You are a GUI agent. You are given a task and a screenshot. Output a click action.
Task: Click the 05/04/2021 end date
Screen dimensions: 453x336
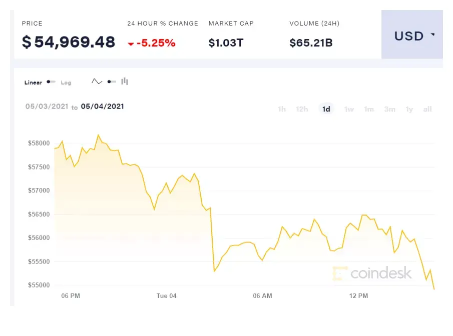[x=102, y=106]
